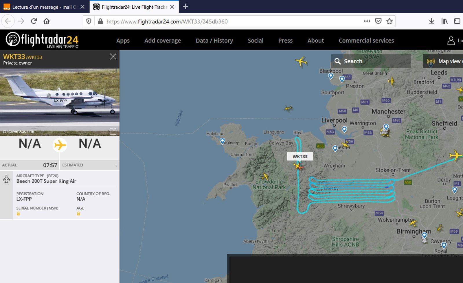Click the airport pin at Liverpool
The width and height of the screenshot is (463, 283).
tap(344, 129)
